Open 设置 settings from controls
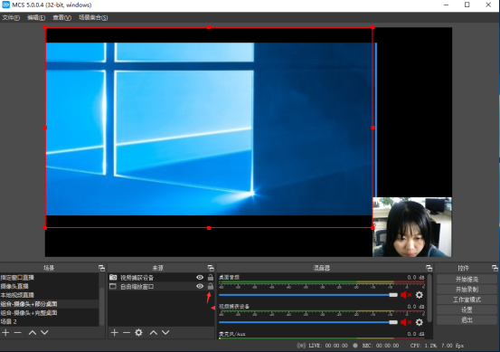This screenshot has width=500, height=352. click(467, 309)
